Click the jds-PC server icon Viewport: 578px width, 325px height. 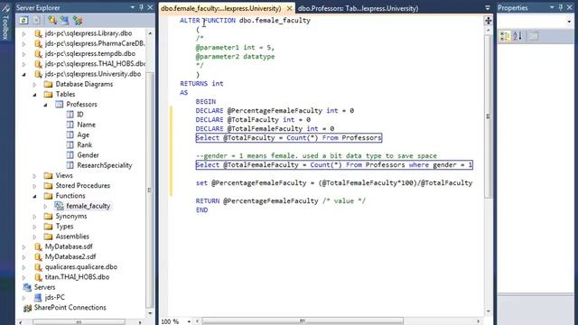tap(38, 297)
